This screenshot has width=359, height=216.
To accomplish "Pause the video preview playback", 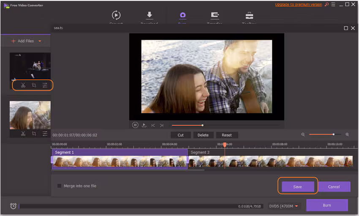I will coord(135,125).
